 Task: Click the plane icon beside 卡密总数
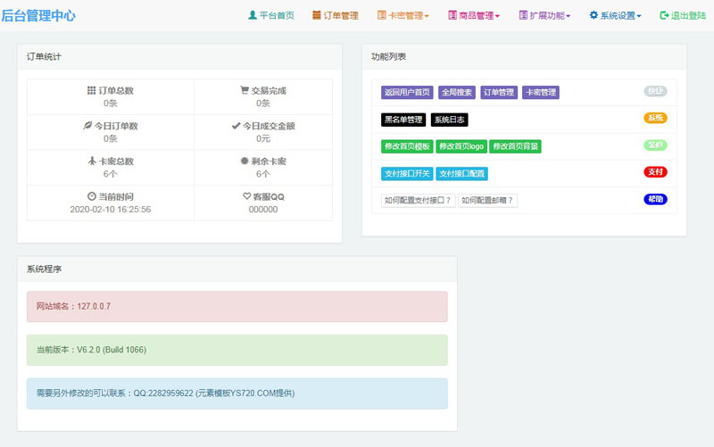tap(93, 161)
